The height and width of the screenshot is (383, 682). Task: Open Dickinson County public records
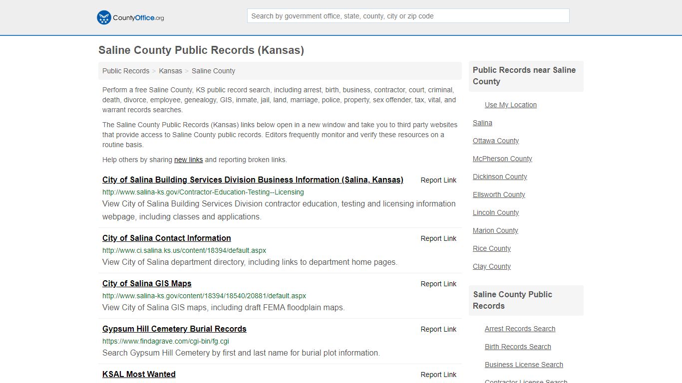(500, 177)
